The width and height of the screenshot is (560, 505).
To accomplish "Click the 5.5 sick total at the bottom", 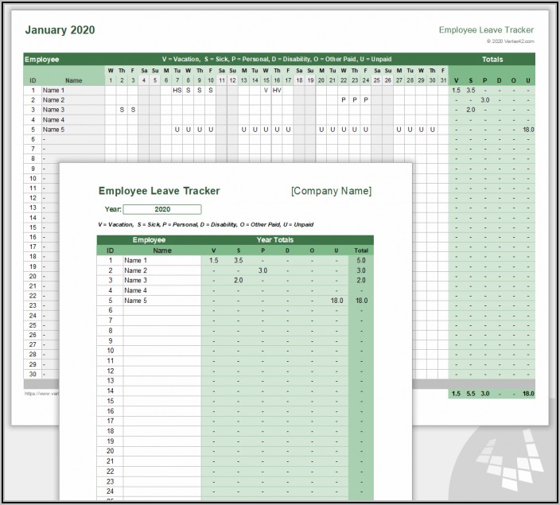I will click(470, 394).
